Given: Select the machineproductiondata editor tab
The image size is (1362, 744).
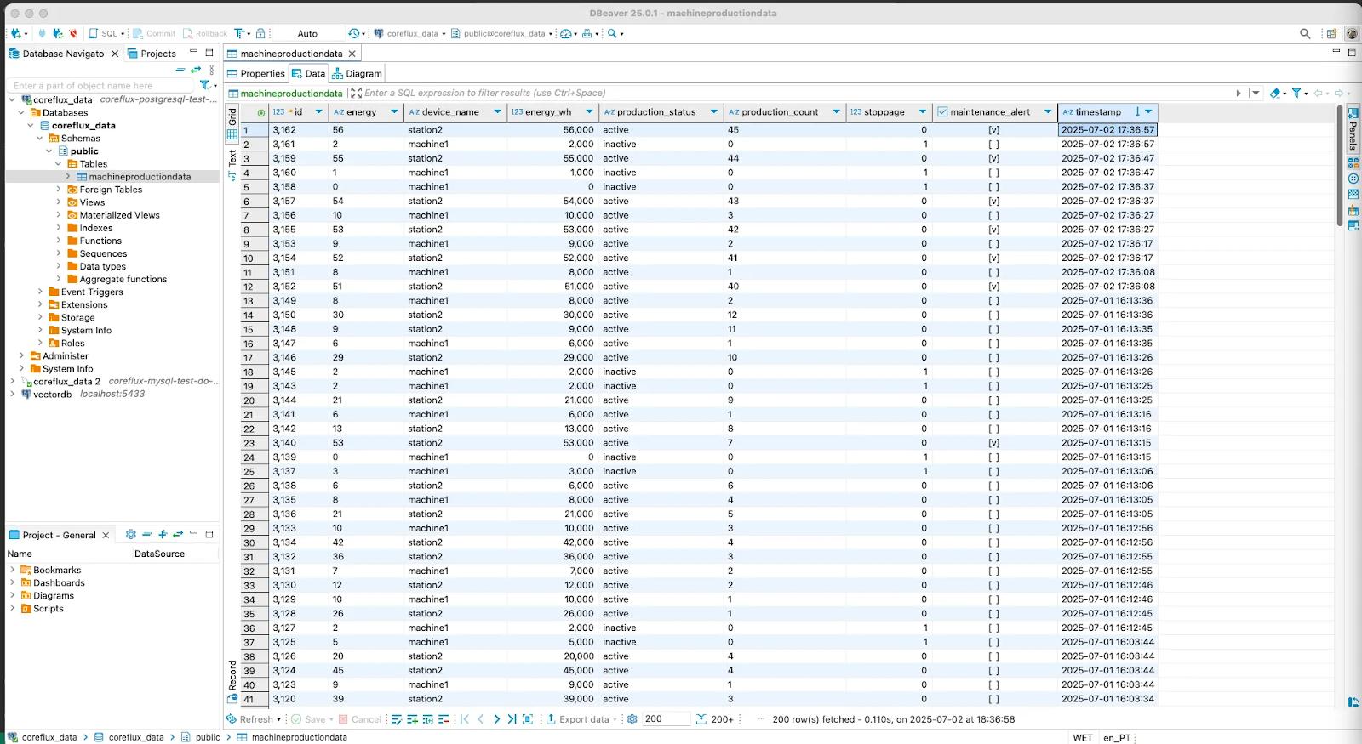Looking at the screenshot, I should pos(291,54).
